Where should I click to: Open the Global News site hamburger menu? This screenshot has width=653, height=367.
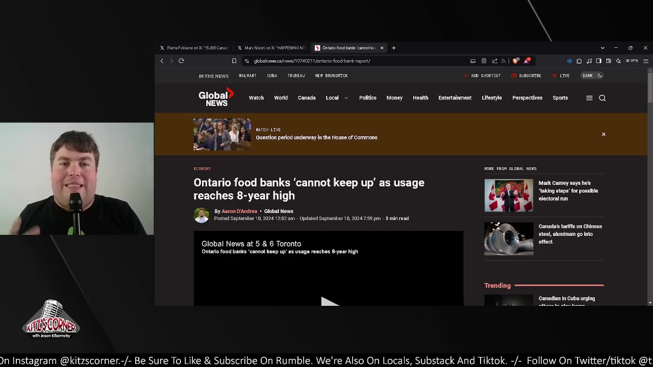pyautogui.click(x=589, y=98)
